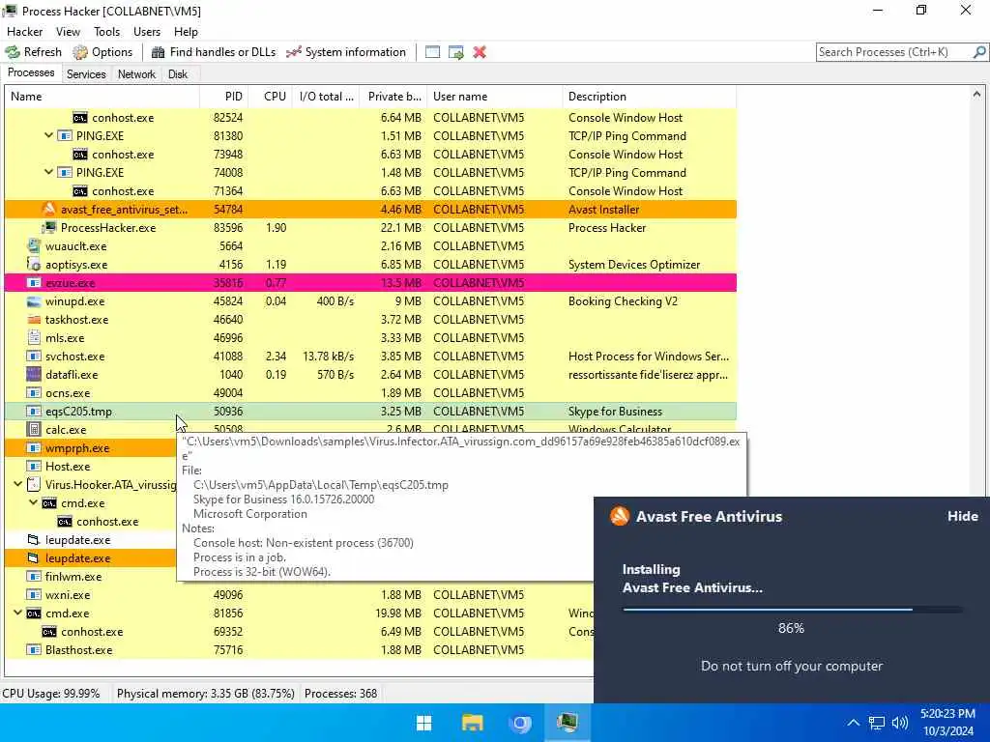Image resolution: width=990 pixels, height=742 pixels.
Task: Click the wuauclt.exe process icon
Action: point(34,245)
